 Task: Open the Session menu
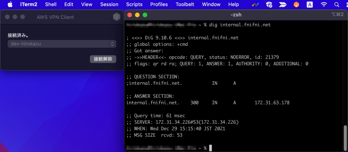click(109, 4)
